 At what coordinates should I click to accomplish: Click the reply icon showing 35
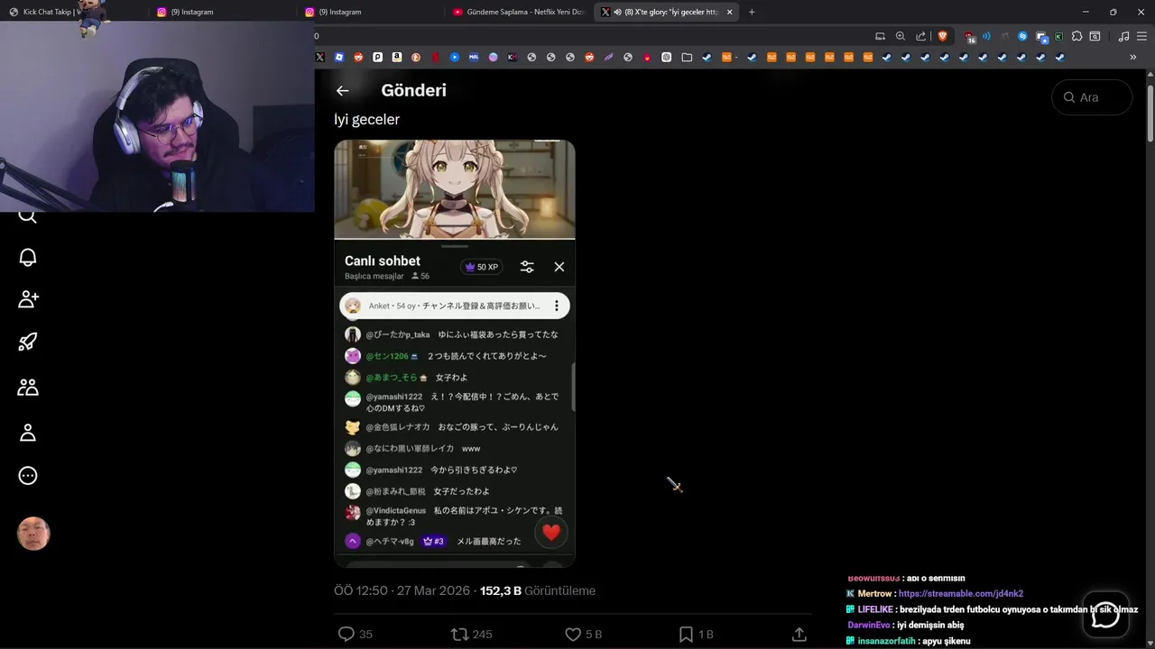point(346,635)
